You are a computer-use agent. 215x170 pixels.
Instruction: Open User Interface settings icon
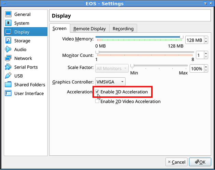[x=9, y=93]
